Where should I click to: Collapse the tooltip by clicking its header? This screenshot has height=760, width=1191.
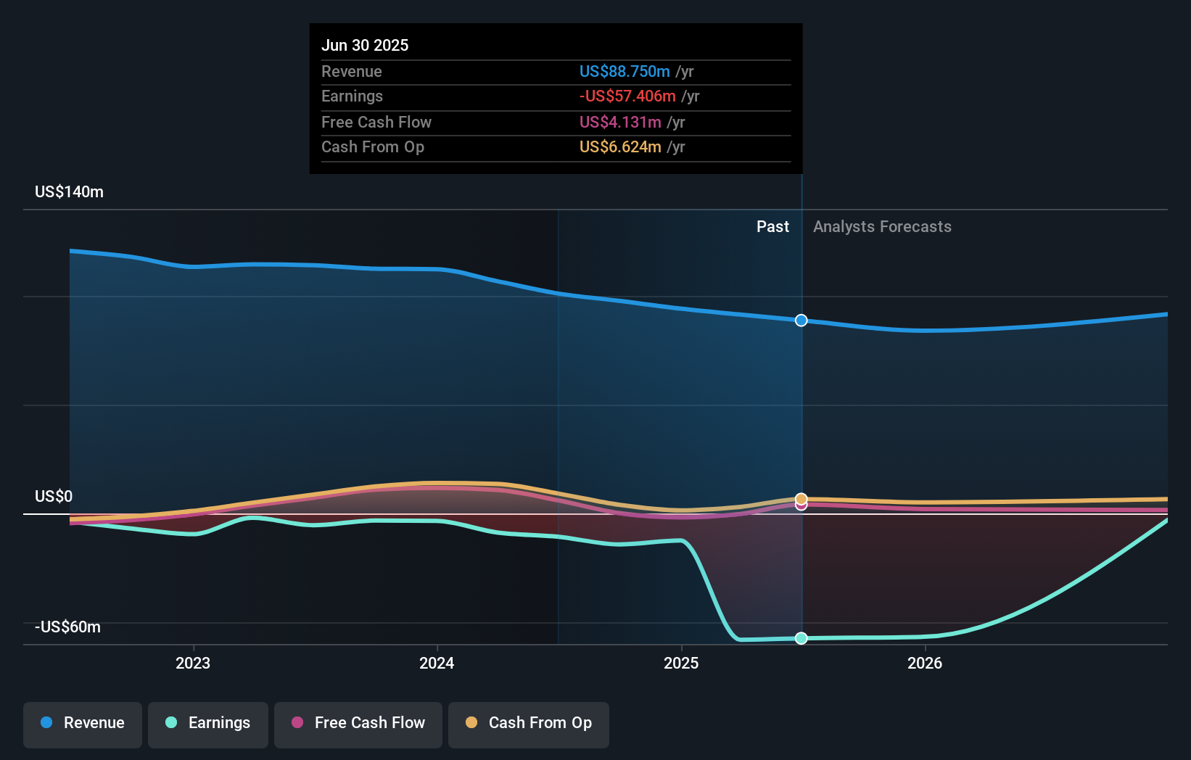(x=365, y=45)
